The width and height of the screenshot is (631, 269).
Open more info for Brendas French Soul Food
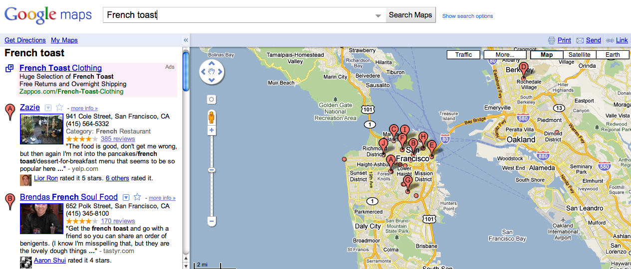point(162,198)
